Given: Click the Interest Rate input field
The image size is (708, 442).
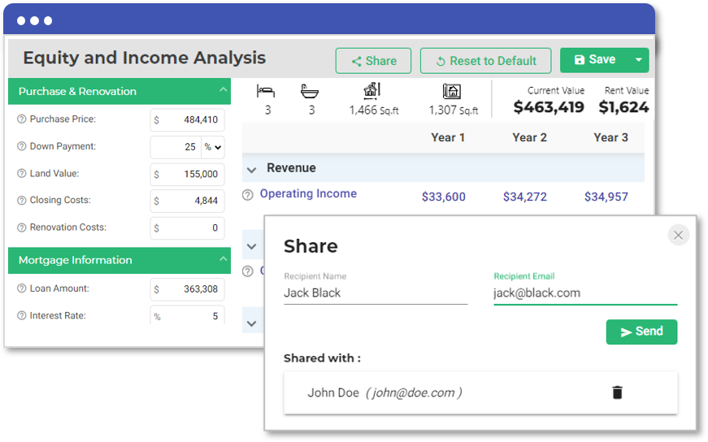Looking at the screenshot, I should tap(187, 315).
